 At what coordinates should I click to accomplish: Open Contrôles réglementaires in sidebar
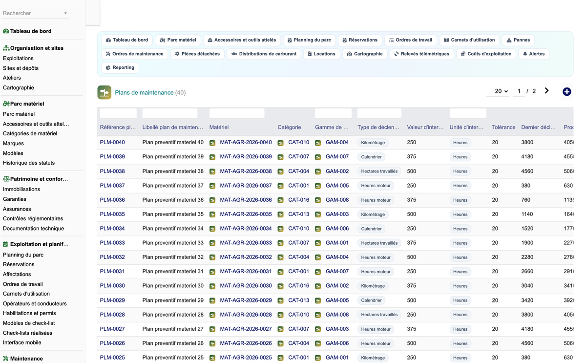click(x=33, y=218)
